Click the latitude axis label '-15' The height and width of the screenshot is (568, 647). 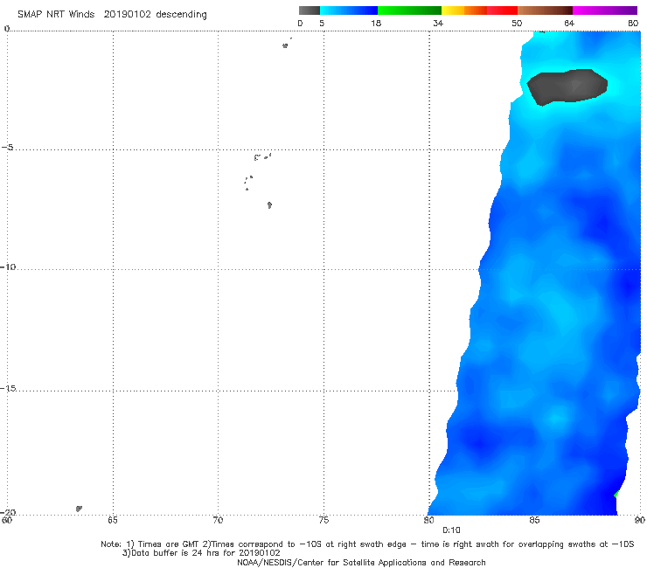pos(8,388)
